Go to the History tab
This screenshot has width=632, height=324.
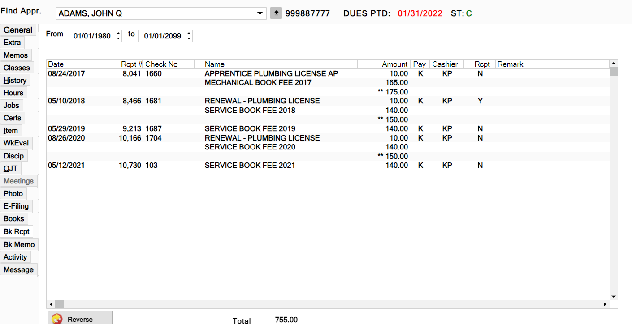[15, 81]
